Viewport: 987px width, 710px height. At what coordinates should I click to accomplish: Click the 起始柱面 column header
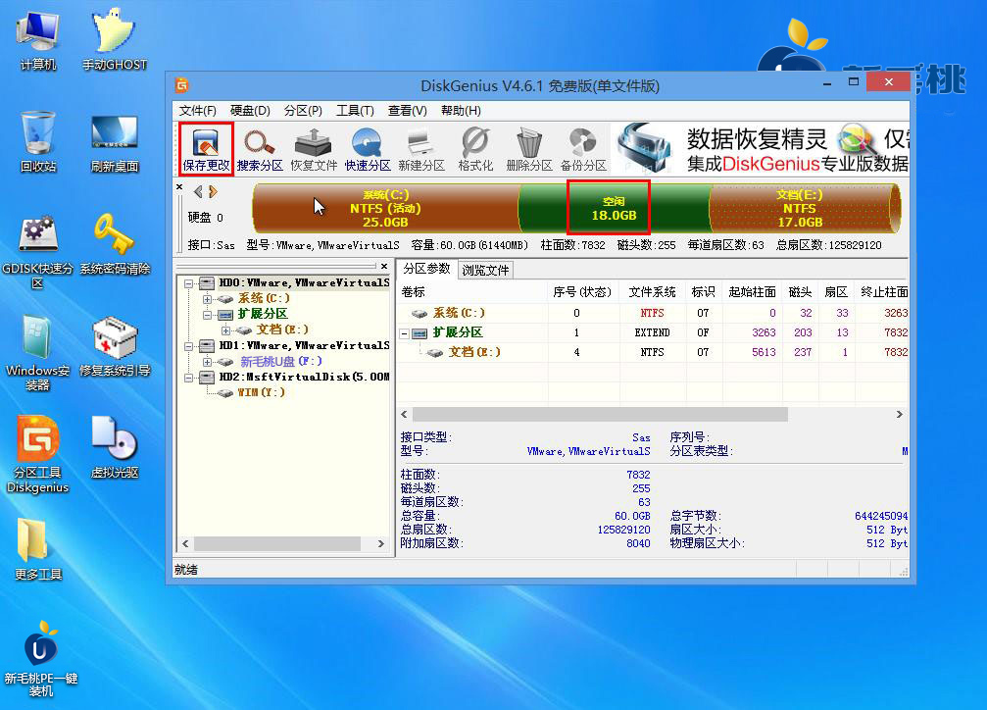click(752, 291)
